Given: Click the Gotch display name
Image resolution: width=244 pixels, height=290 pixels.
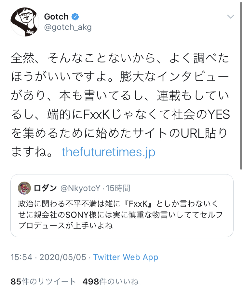Looking at the screenshot, I should point(56,17).
